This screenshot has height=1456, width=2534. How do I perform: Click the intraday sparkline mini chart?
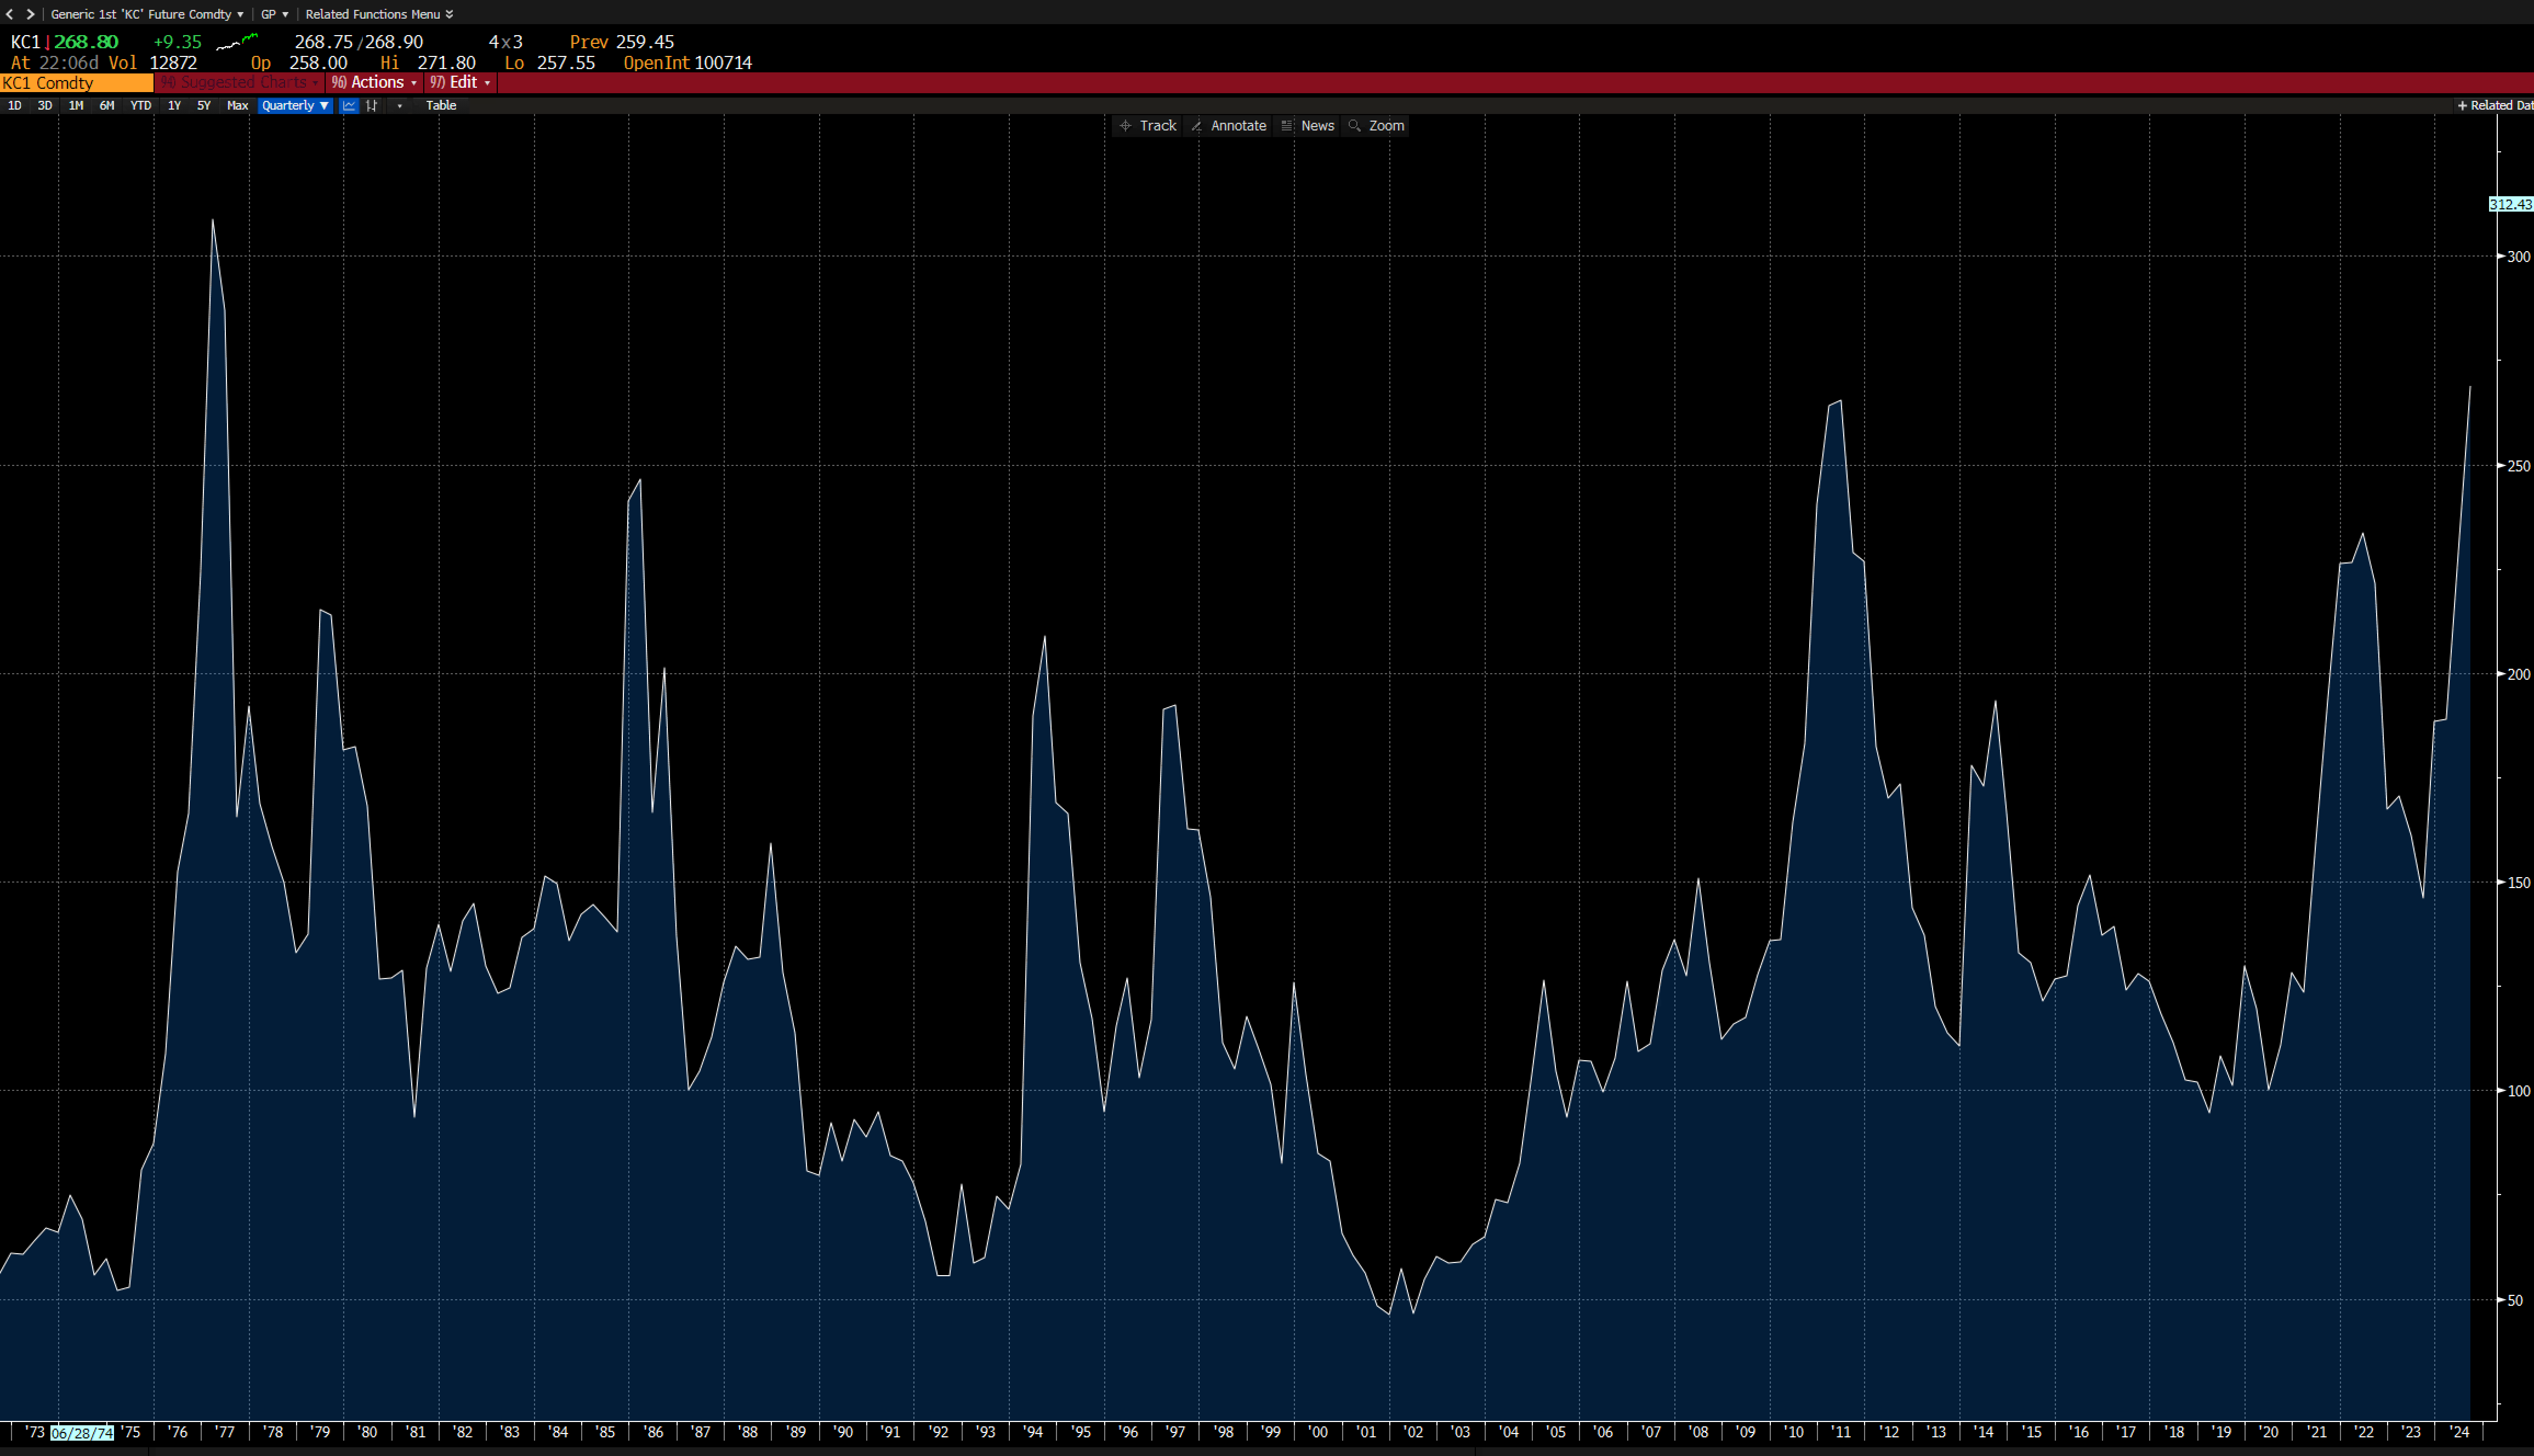pos(238,42)
